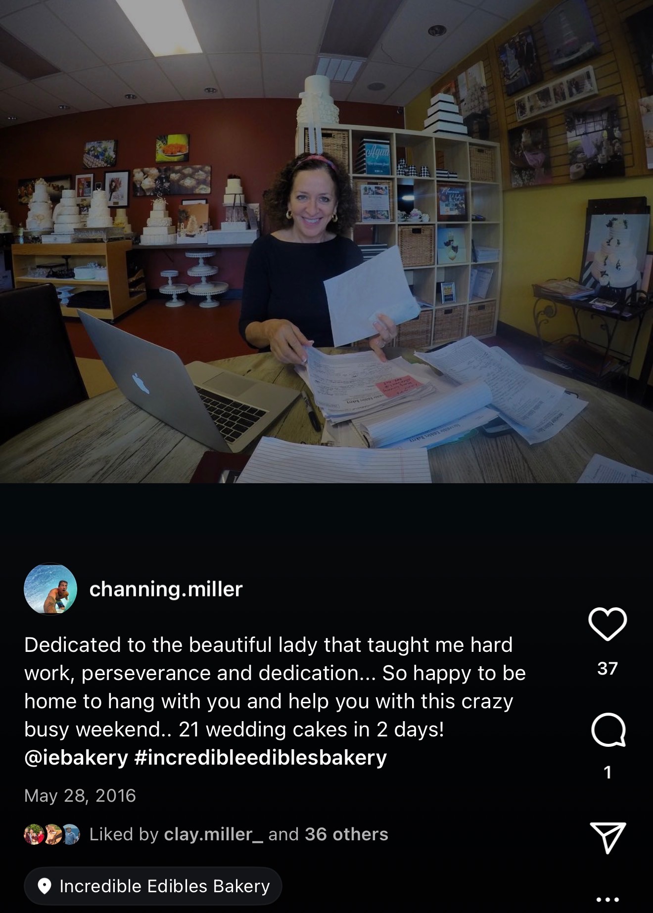Tap the bakery photo of smiling woman
The width and height of the screenshot is (653, 913).
pos(326,241)
